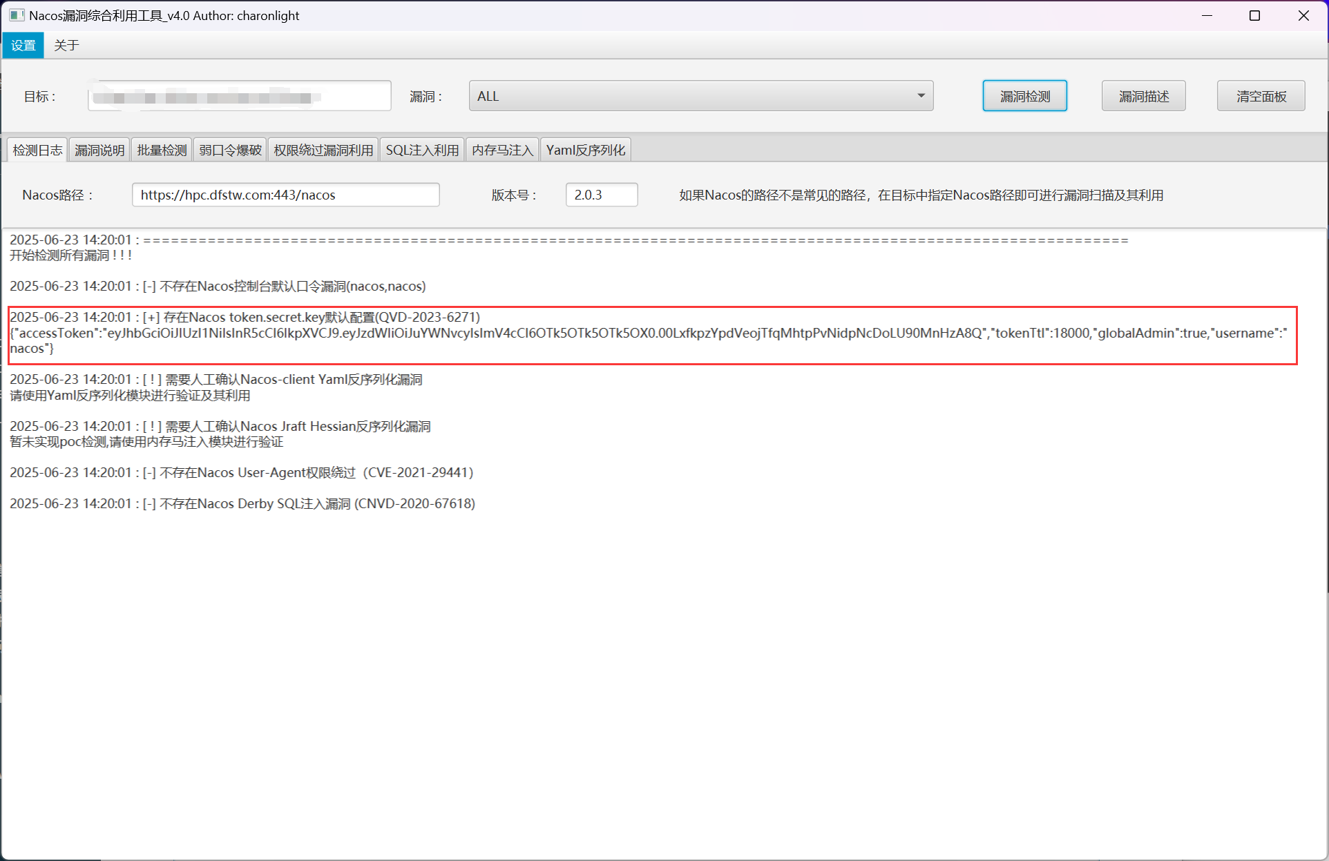Go to the 权限绕过漏洞利用 tab

(323, 150)
